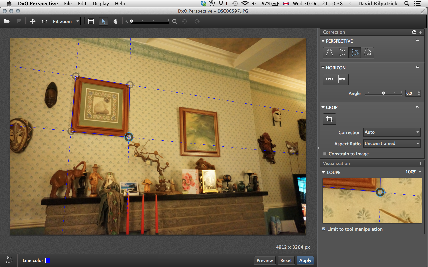The height and width of the screenshot is (267, 428).
Task: Click the Wi-Fi status icon
Action: point(245,4)
